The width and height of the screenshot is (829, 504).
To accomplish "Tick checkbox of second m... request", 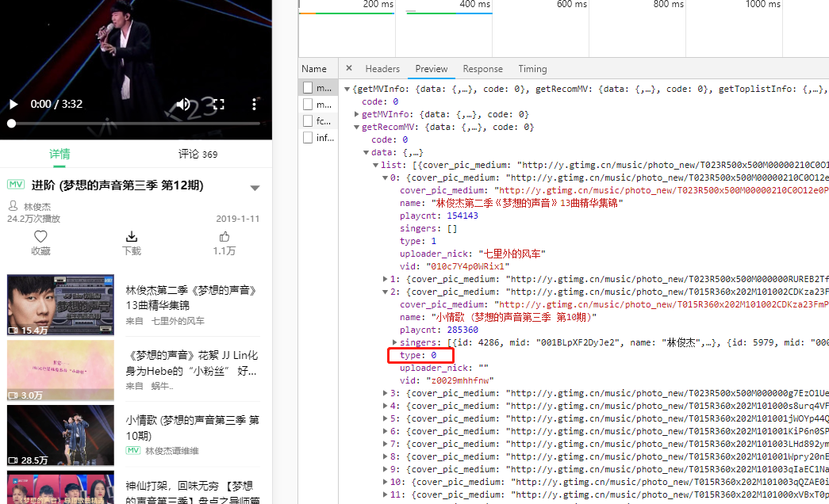I will coord(308,105).
